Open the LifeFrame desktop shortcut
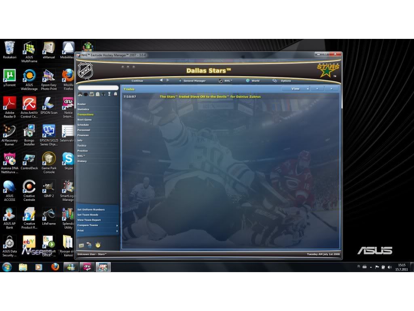The height and width of the screenshot is (311, 414). (x=49, y=216)
